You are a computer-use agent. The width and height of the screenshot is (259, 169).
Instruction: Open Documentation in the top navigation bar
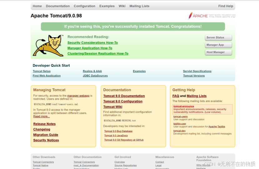58,6
